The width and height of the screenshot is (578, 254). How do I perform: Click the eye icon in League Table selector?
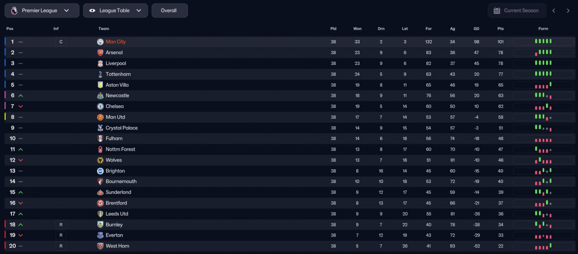[92, 10]
